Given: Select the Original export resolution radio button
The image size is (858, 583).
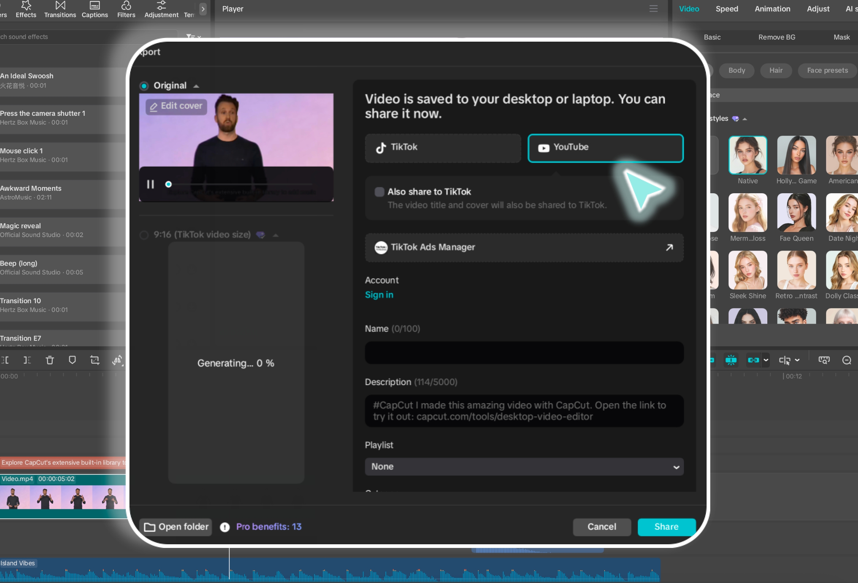Looking at the screenshot, I should tap(144, 85).
